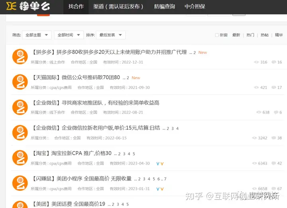Click avatar of the 闪赚鼠 post

20,183
